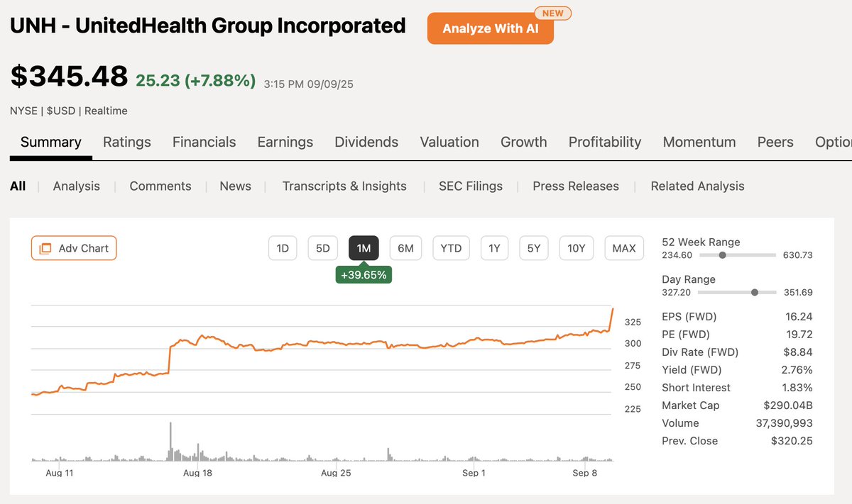The height and width of the screenshot is (504, 852).
Task: View the Dividends tab
Action: coord(366,142)
